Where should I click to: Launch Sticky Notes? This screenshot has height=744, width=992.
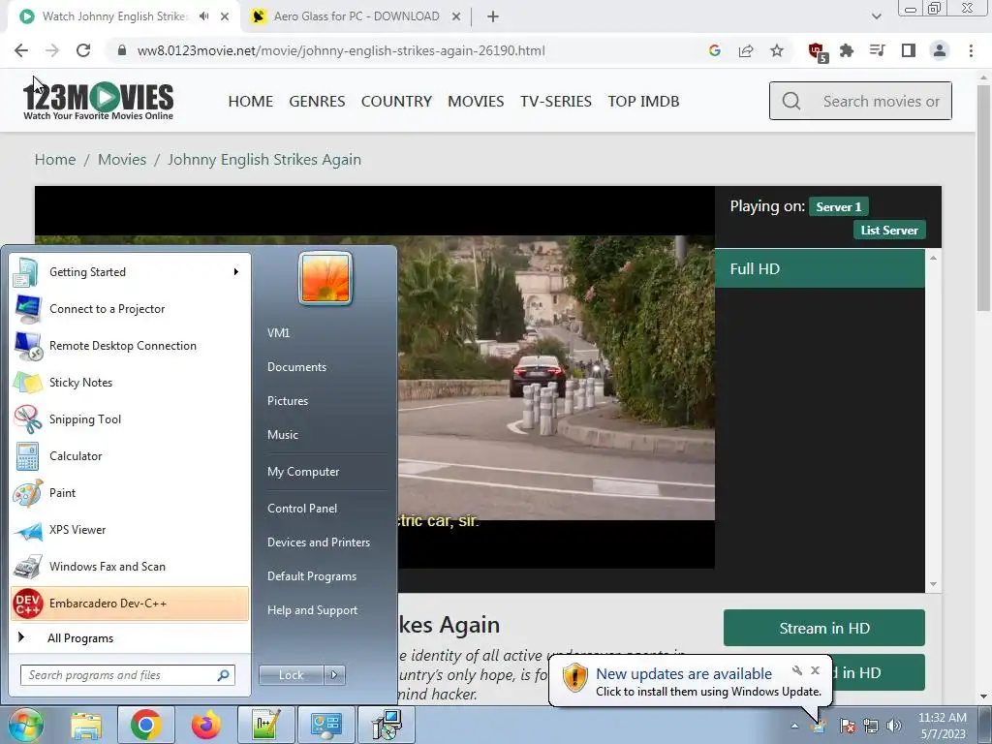[x=130, y=382]
